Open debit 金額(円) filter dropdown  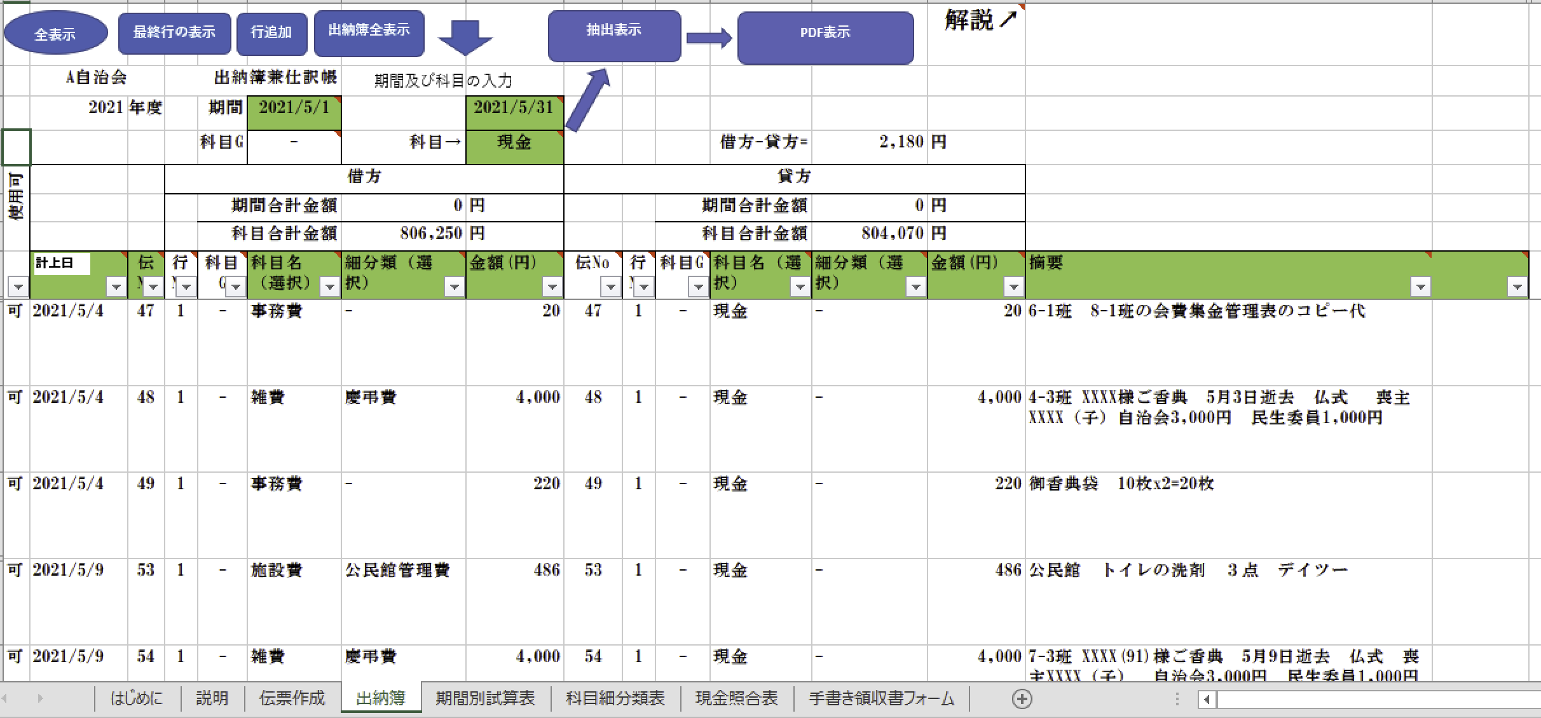pyautogui.click(x=552, y=287)
